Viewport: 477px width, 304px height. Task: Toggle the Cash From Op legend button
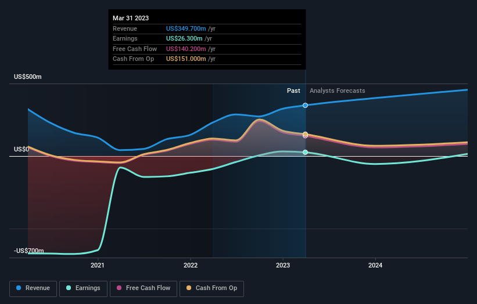211,288
